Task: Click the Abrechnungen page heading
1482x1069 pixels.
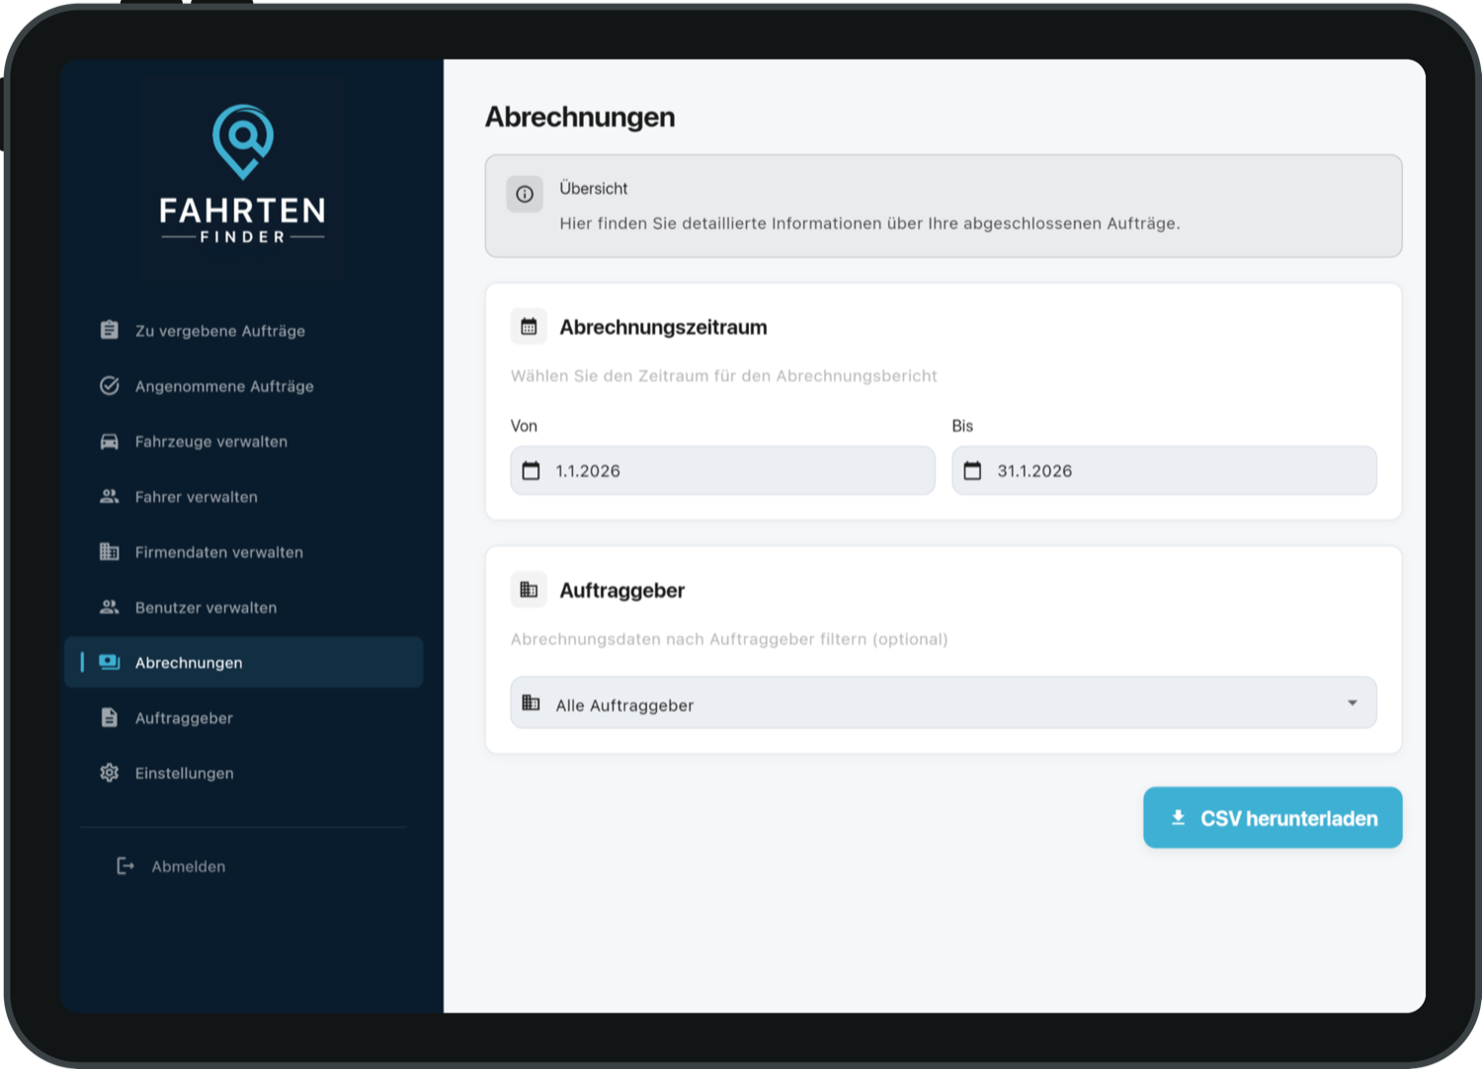Action: (x=580, y=117)
